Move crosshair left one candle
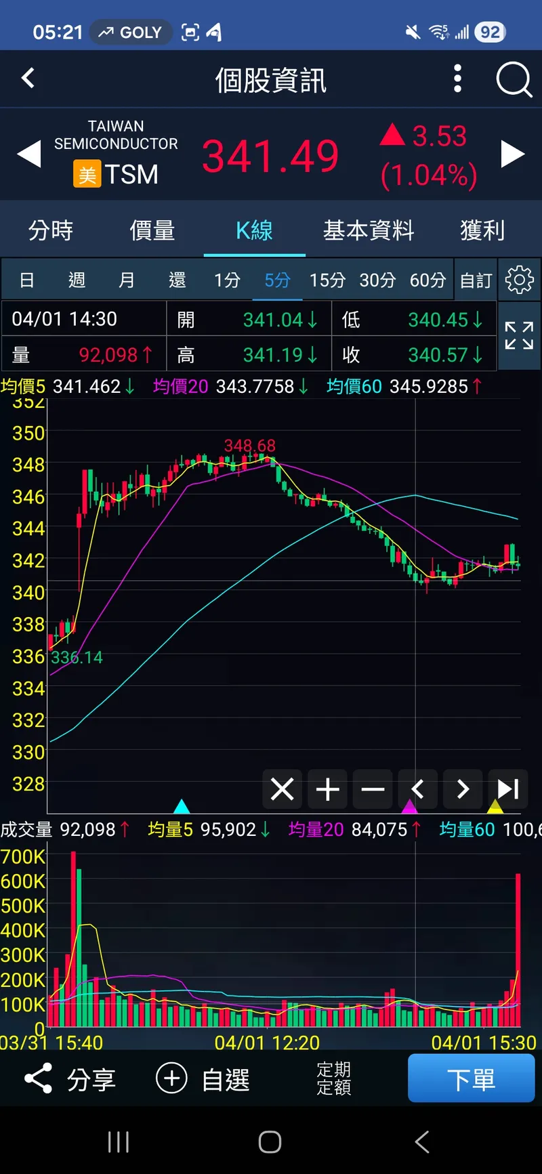Image resolution: width=542 pixels, height=1174 pixels. tap(417, 789)
